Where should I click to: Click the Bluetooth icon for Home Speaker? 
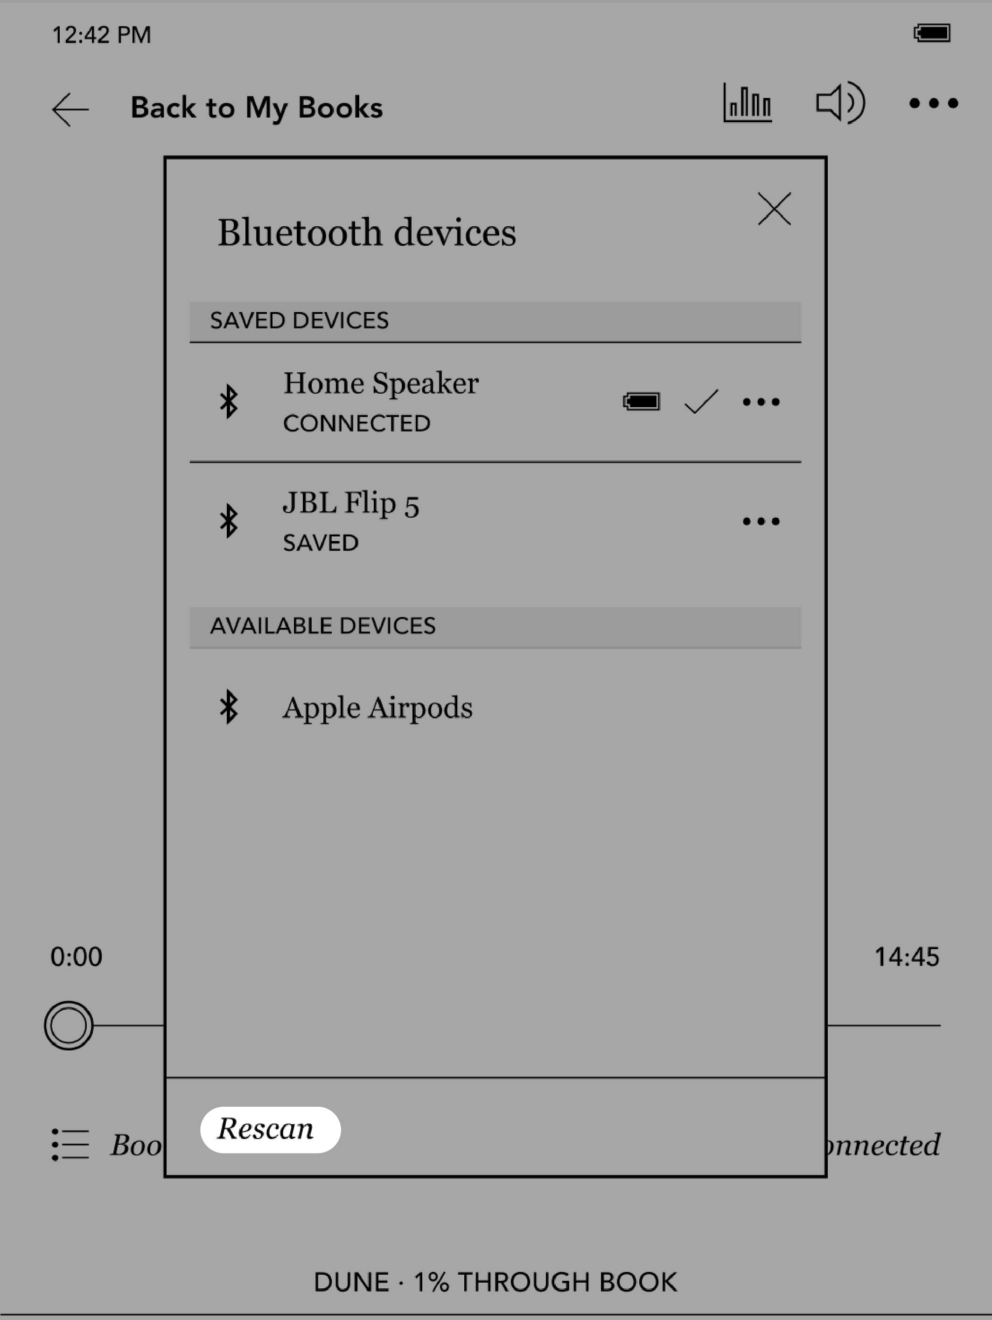[228, 402]
